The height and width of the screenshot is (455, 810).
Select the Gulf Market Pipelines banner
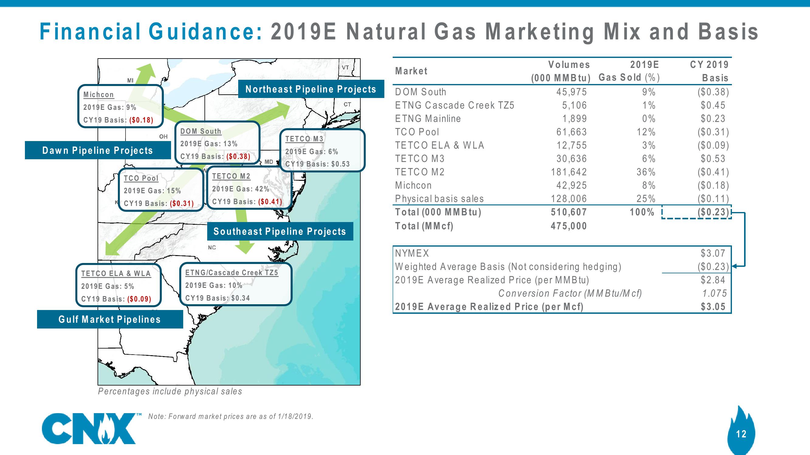[110, 319]
